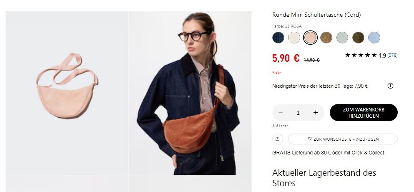Pick the brown corduroy color swatch

[326, 38]
